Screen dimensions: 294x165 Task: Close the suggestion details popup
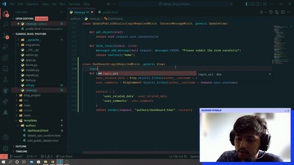click(x=270, y=74)
